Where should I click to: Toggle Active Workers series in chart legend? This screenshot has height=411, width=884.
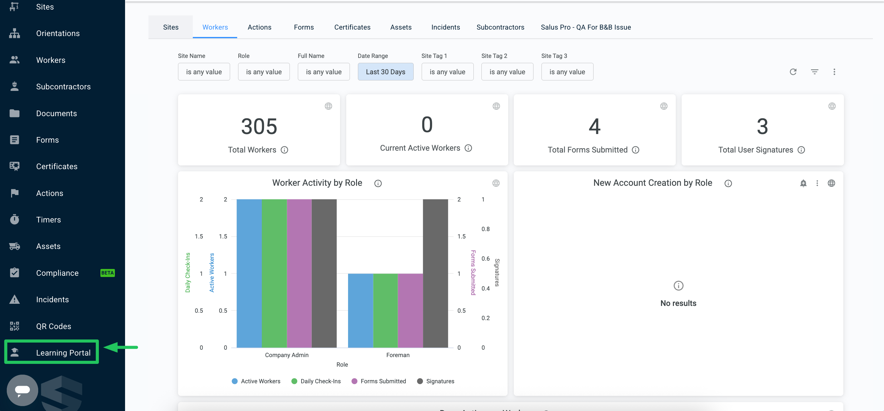click(256, 381)
